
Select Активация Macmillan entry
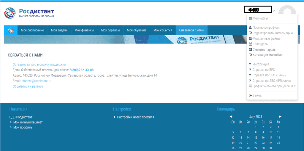[x=267, y=55]
